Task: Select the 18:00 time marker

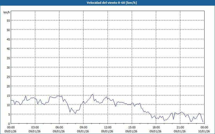Action: pos(156,127)
